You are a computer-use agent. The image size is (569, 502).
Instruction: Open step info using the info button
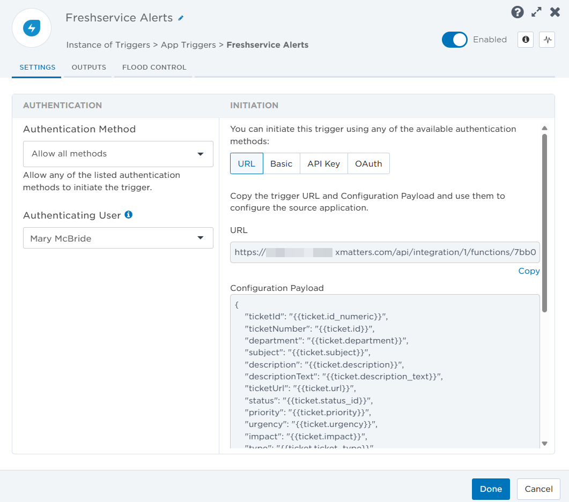(526, 40)
